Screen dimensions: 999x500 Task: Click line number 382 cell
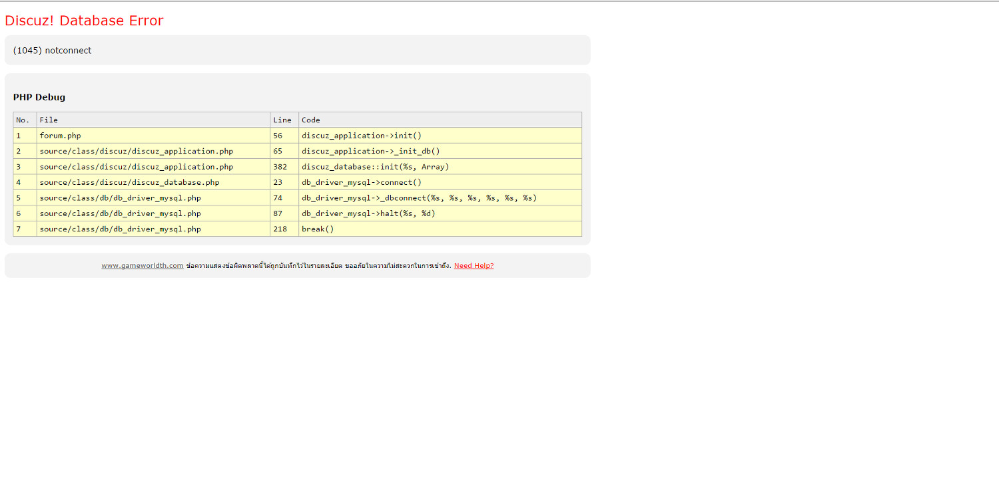coord(284,167)
